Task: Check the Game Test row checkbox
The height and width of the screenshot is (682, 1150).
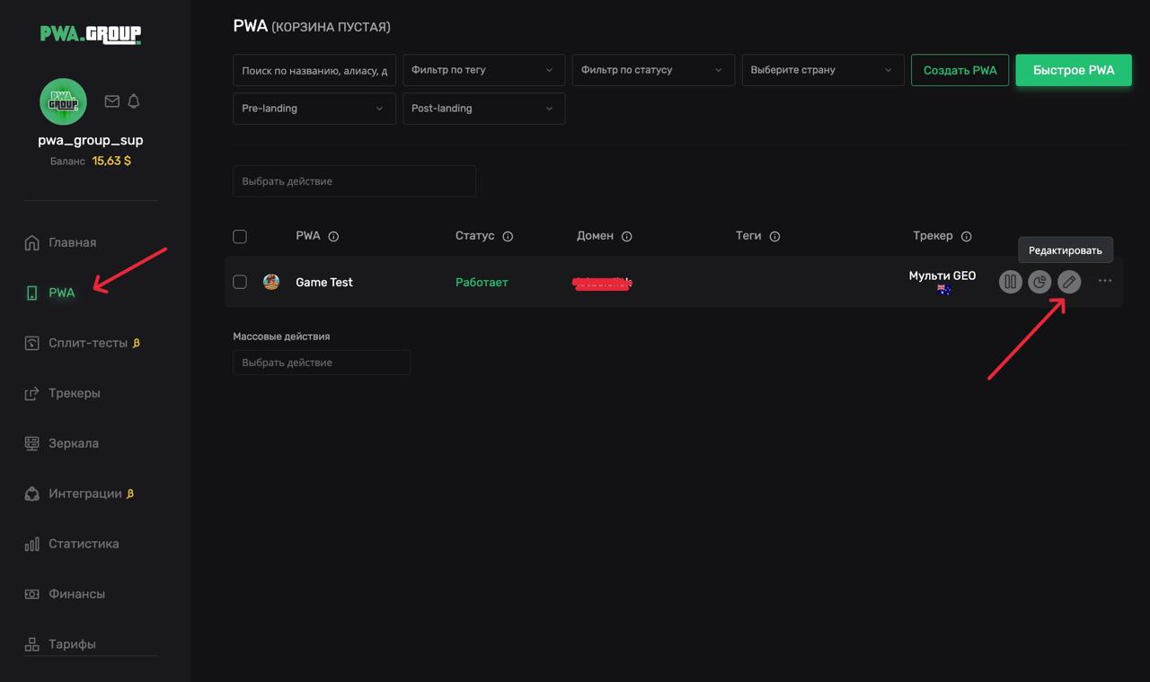Action: point(240,282)
